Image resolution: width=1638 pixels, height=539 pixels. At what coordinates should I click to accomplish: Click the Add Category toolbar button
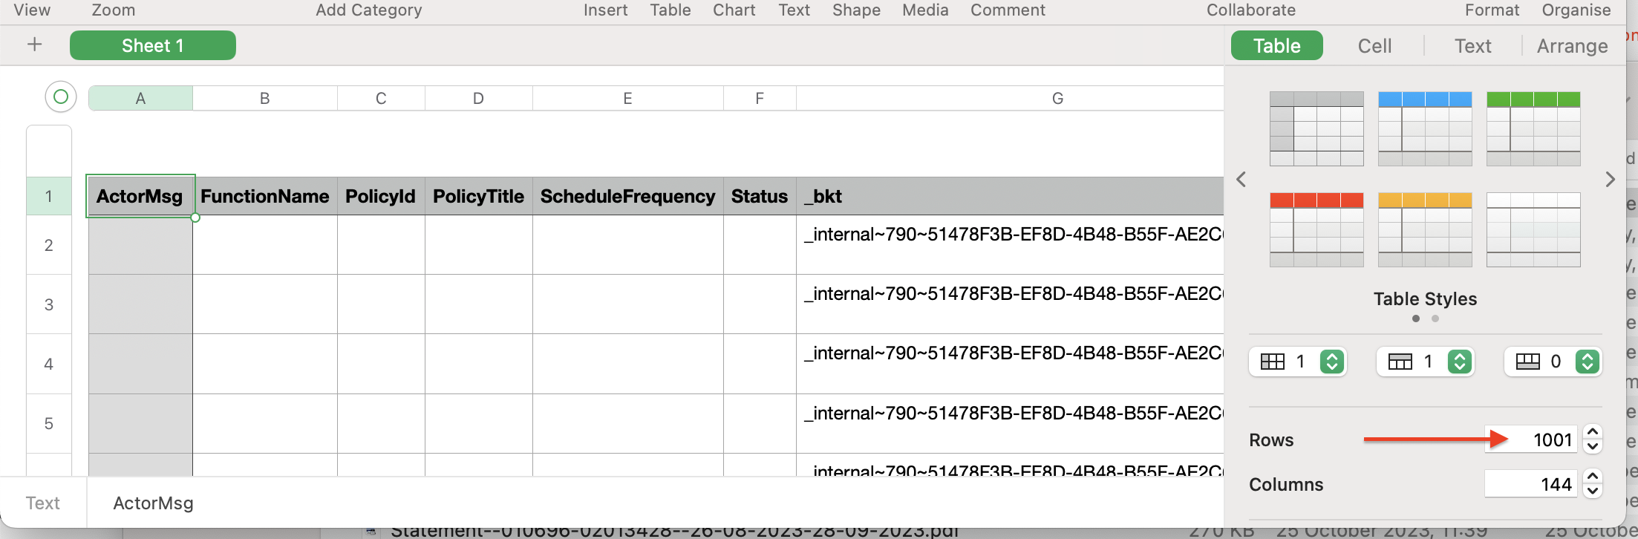(x=368, y=10)
